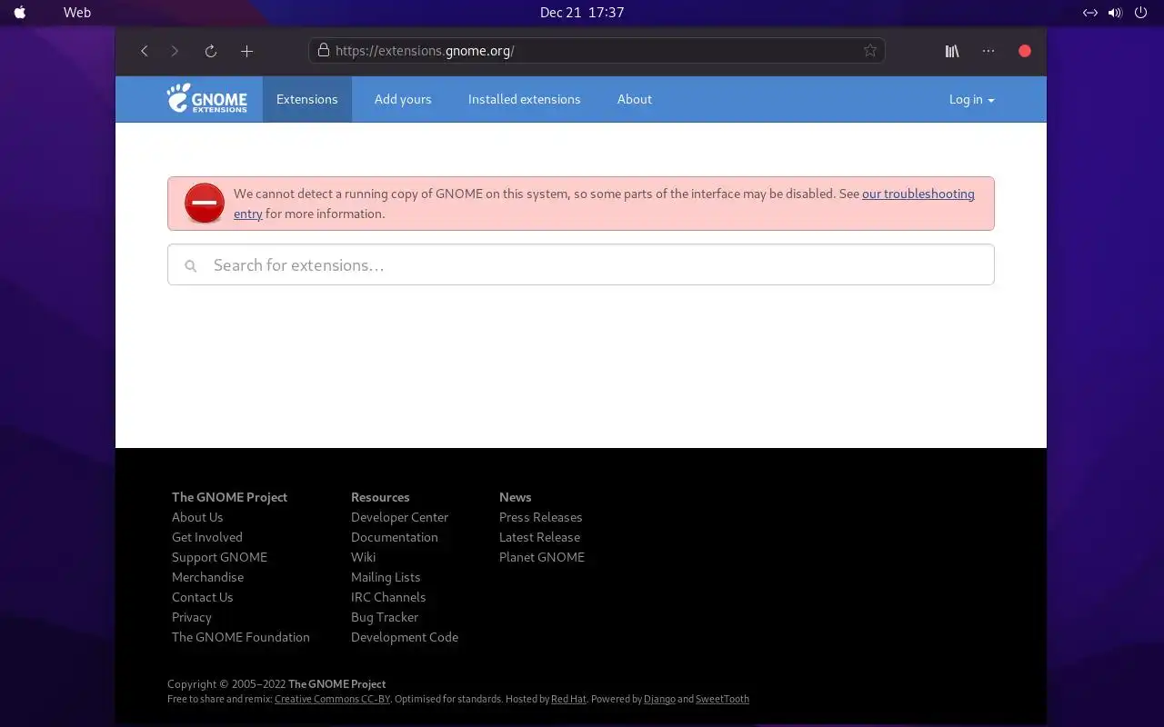1164x727 pixels.
Task: Open the Web app menu in top bar
Action: [x=77, y=13]
